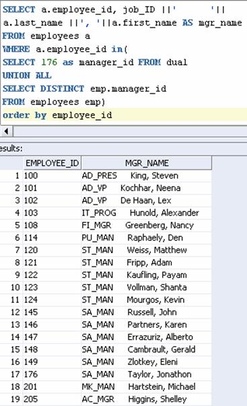Select the row for King, Steven
Viewport: 247px width, 406px height.
pyautogui.click(x=106, y=176)
